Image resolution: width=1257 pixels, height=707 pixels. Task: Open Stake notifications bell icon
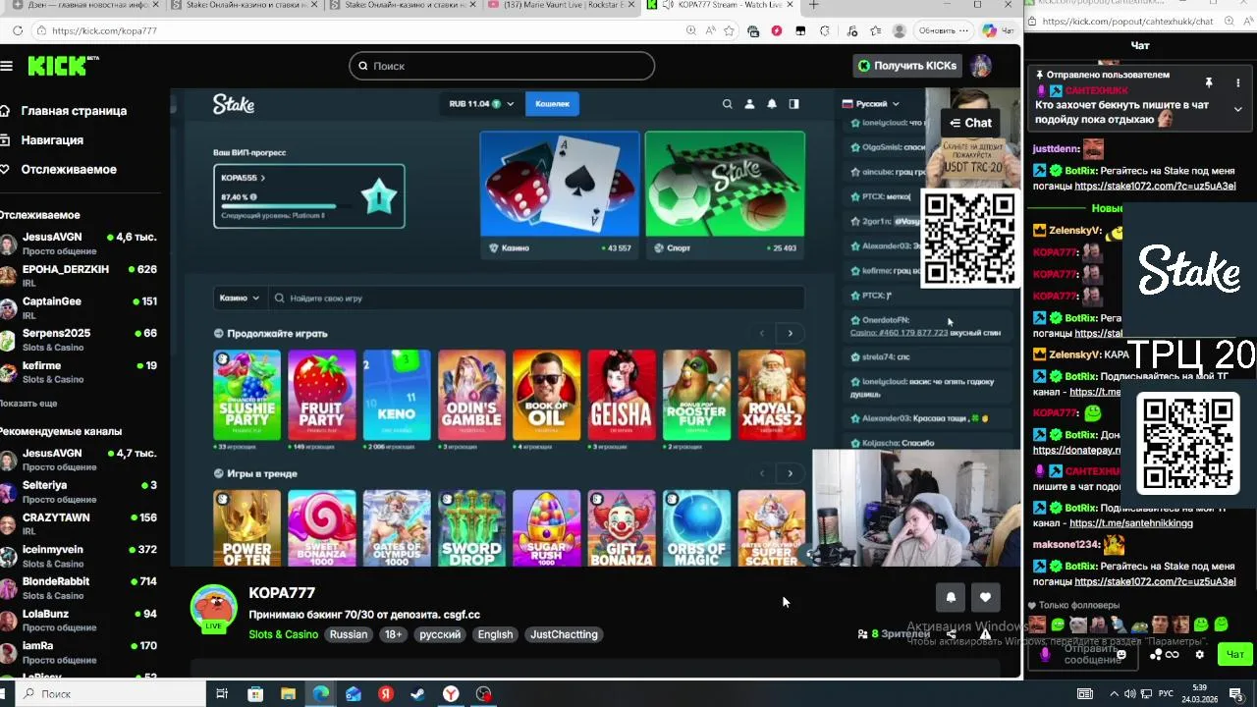click(x=772, y=104)
